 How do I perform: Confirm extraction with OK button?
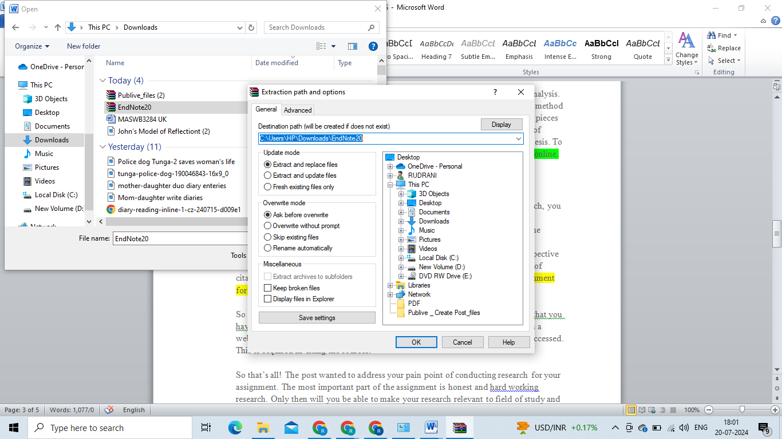416,342
